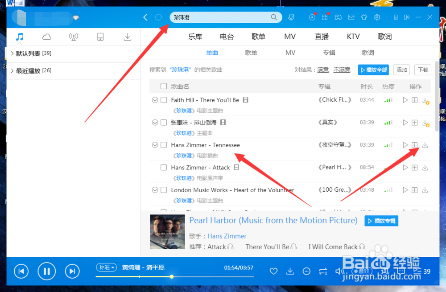Seek on the song progress bar
The height and width of the screenshot is (292, 446).
(175, 276)
